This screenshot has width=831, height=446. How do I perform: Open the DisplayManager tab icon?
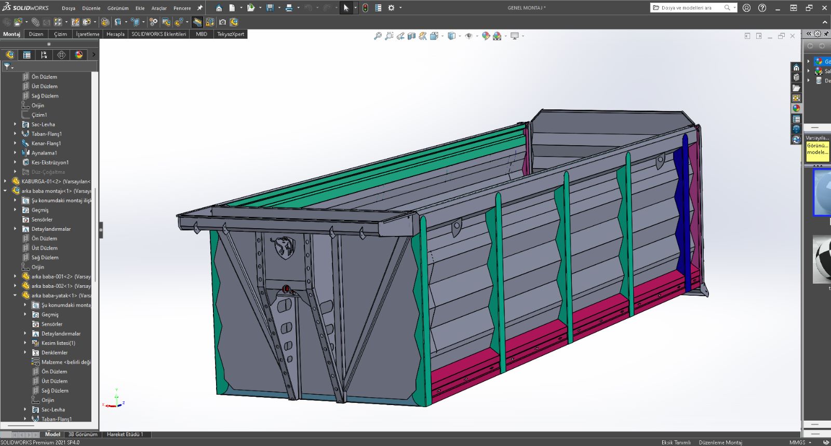79,54
